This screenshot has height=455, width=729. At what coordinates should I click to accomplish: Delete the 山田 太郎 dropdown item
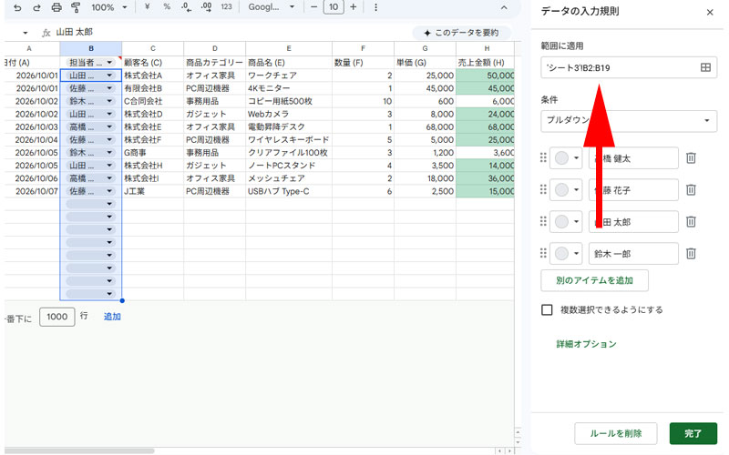(x=691, y=222)
